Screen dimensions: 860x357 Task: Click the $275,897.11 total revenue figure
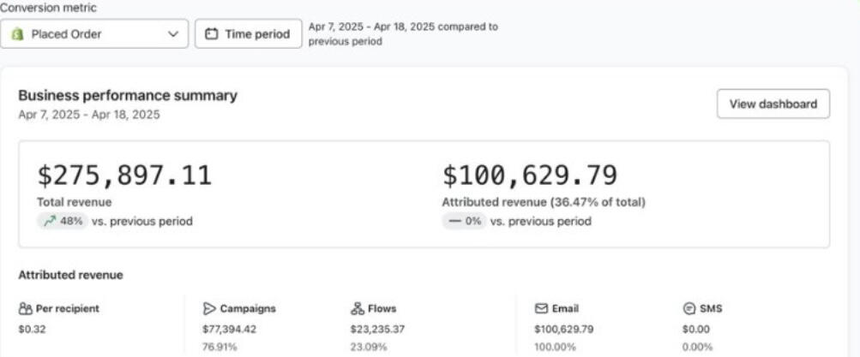point(124,176)
